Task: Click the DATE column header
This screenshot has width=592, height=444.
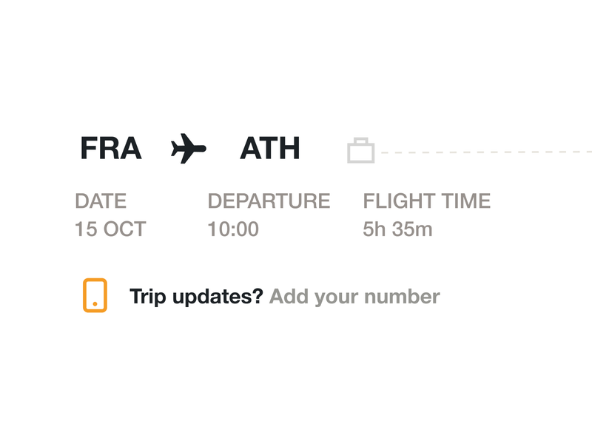Action: (102, 201)
